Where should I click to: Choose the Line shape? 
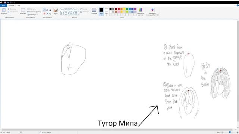click(61, 9)
